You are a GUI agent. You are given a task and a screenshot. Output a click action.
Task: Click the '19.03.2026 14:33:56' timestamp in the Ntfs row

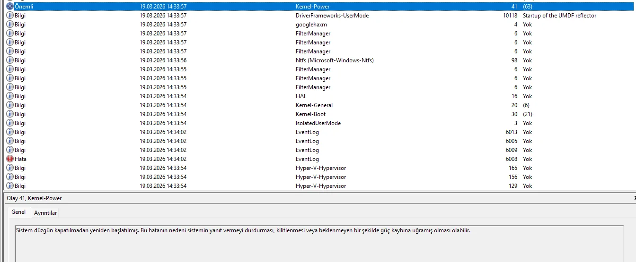point(163,60)
